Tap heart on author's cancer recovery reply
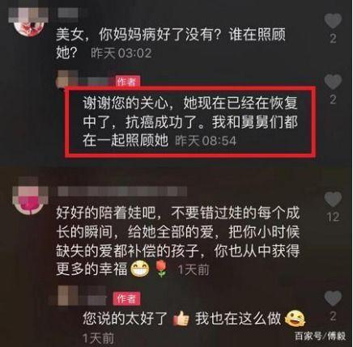The image size is (353, 347). (333, 82)
